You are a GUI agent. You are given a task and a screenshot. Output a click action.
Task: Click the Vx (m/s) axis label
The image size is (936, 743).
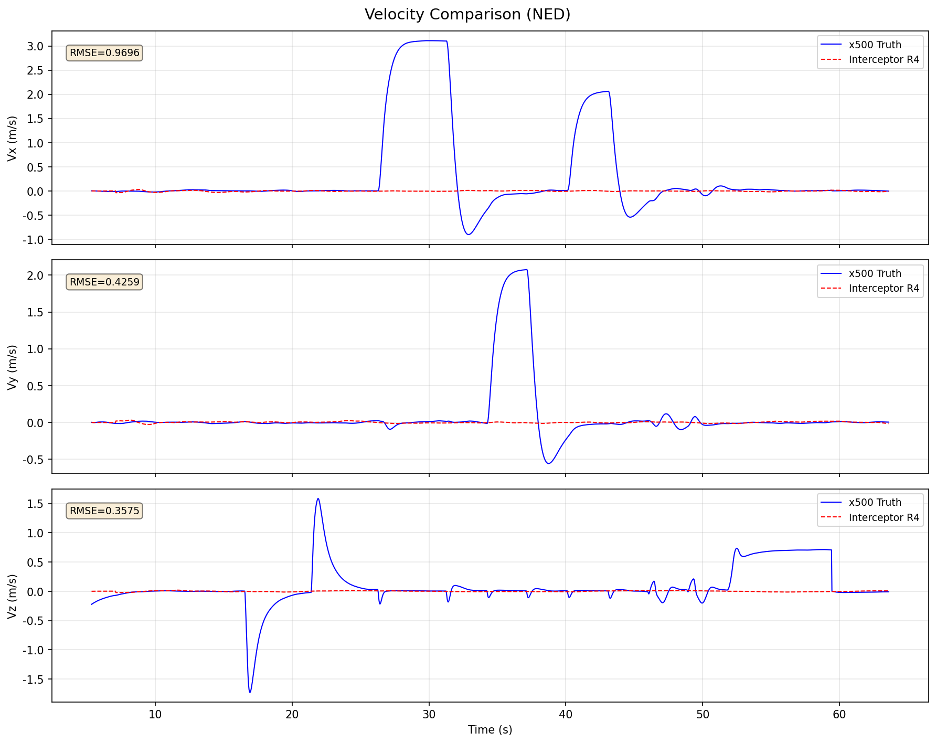pos(13,138)
